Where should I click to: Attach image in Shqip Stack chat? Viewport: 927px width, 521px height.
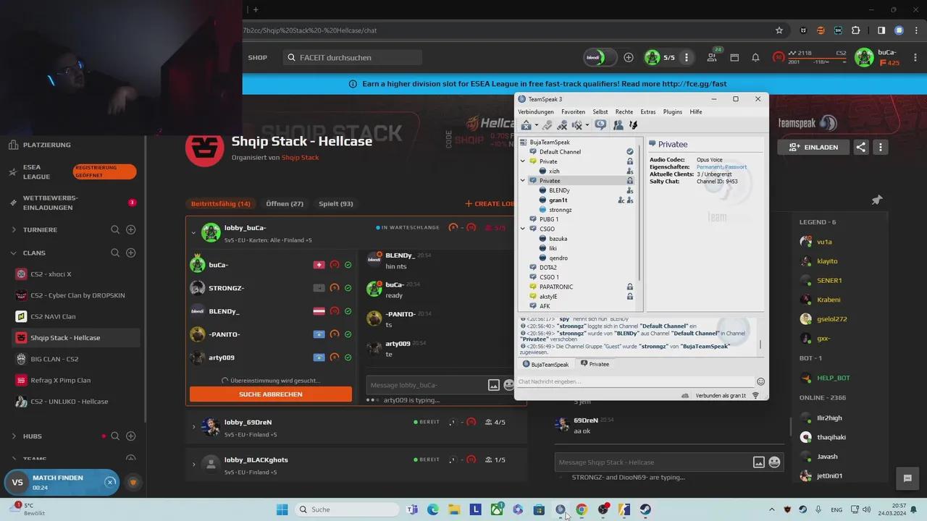(759, 462)
